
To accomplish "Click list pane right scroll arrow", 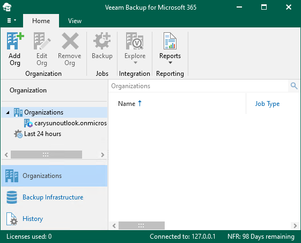I will (295, 225).
